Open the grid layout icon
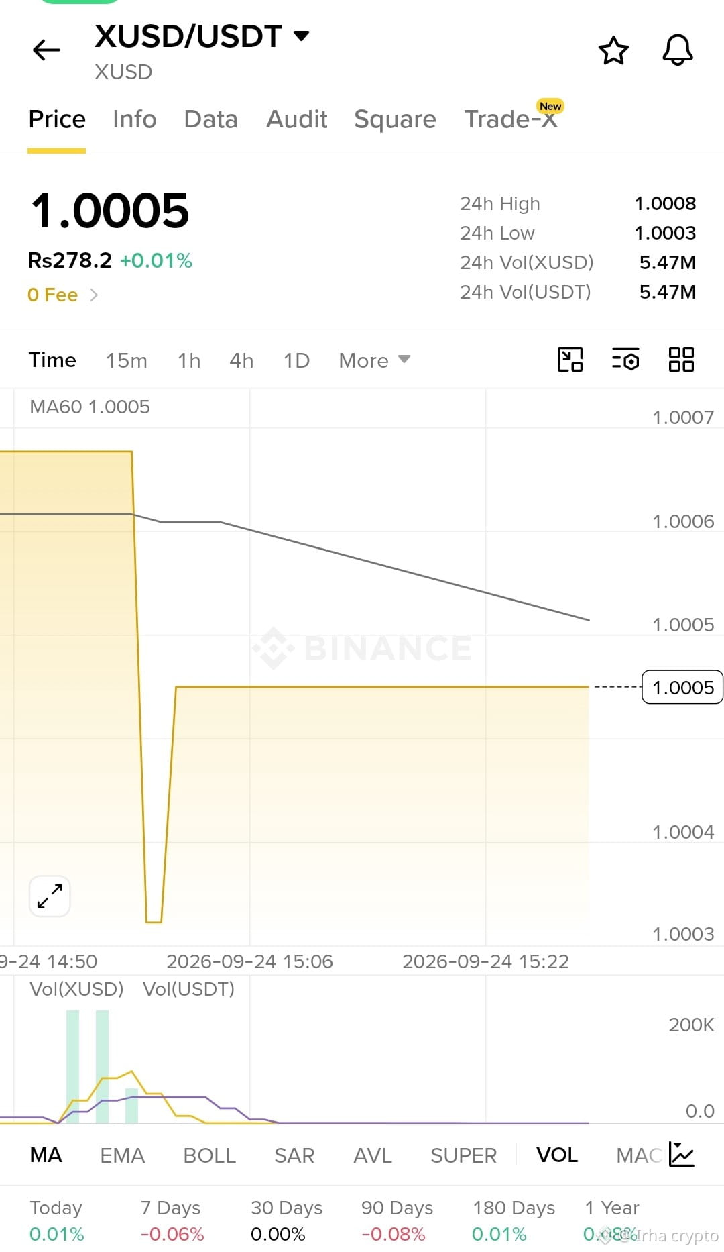The image size is (724, 1252). point(681,360)
